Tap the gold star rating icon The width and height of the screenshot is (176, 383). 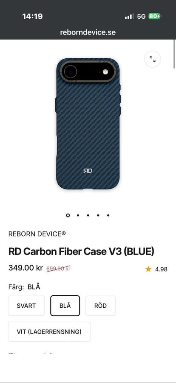click(148, 269)
